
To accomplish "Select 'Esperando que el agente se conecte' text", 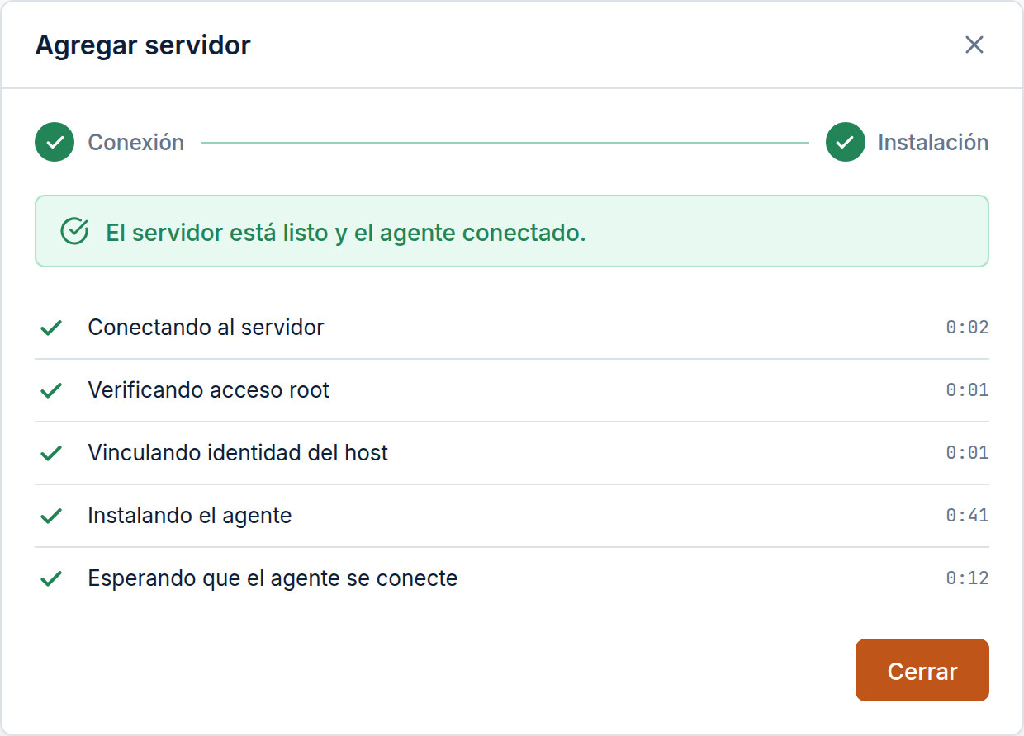I will click(x=273, y=578).
